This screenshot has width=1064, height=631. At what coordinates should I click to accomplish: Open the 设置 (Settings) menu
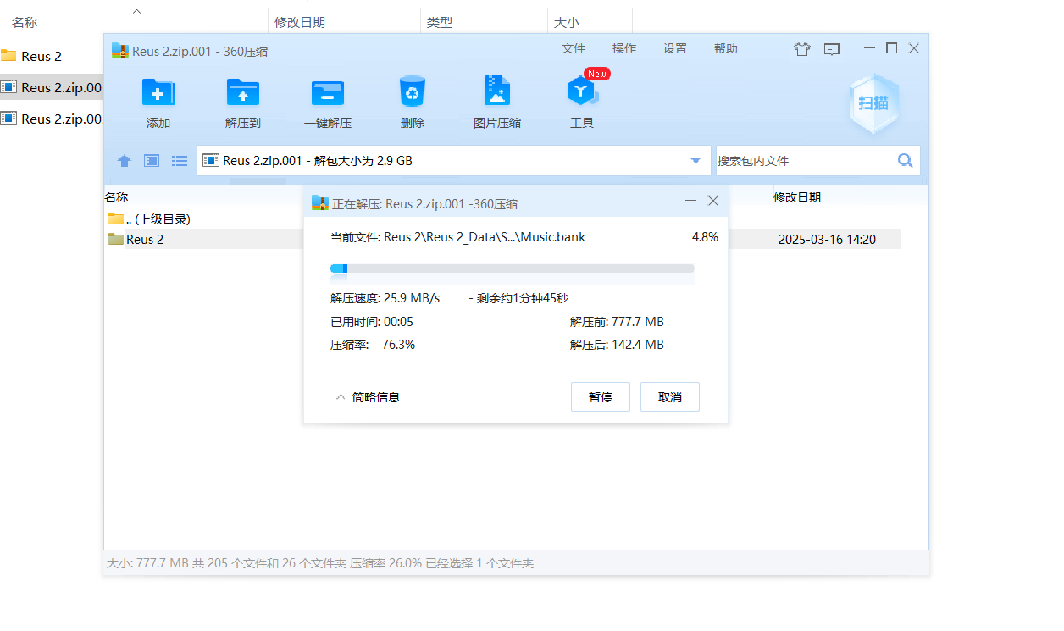tap(675, 48)
